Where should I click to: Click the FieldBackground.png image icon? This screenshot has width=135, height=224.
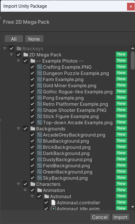pos(39,165)
